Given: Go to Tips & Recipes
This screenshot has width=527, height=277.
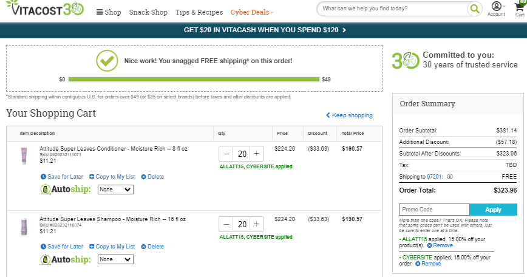Looking at the screenshot, I should pyautogui.click(x=199, y=12).
